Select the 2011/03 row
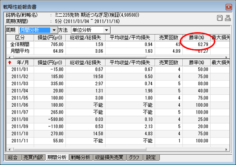This screenshot has height=165, width=236. click(x=118, y=84)
